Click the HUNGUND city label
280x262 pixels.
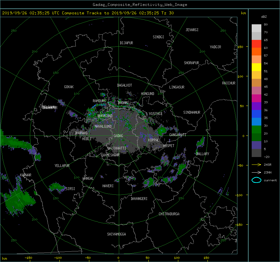pos(147,94)
